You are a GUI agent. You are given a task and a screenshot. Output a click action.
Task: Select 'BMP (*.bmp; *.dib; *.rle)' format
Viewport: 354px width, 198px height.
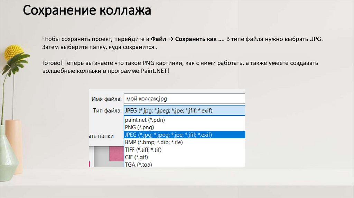[x=185, y=142]
